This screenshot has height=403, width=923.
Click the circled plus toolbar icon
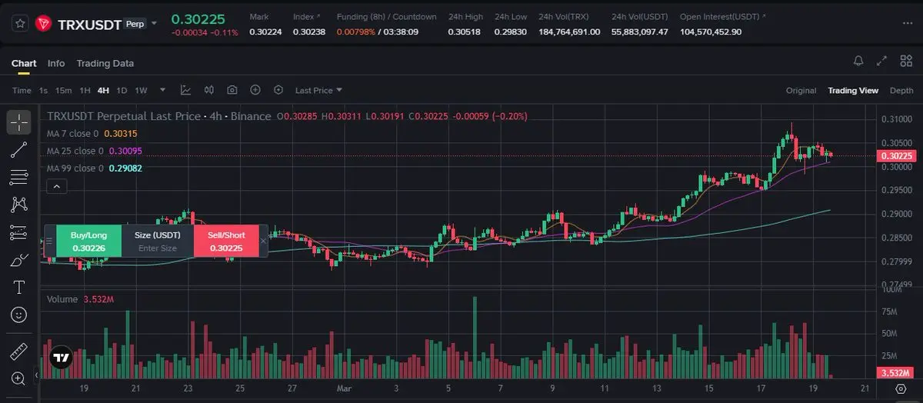(255, 90)
